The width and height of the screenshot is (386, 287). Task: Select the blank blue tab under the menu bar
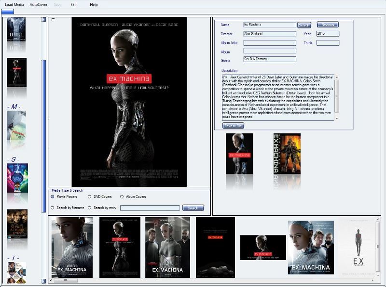(x=7, y=11)
